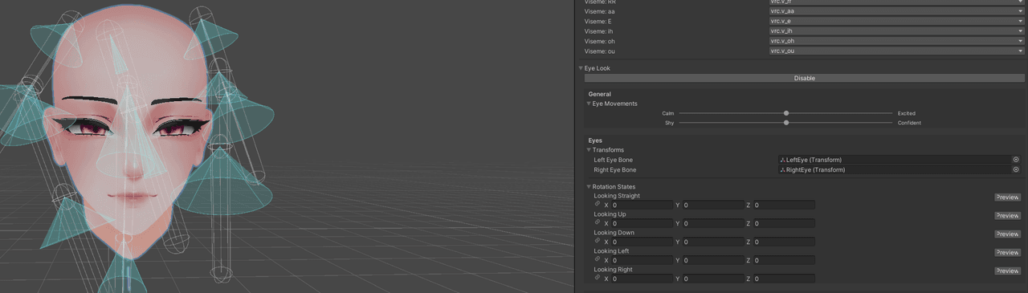Viewport: 1028px width, 293px height.
Task: Focus the Looking Straight X value field
Action: pos(642,205)
